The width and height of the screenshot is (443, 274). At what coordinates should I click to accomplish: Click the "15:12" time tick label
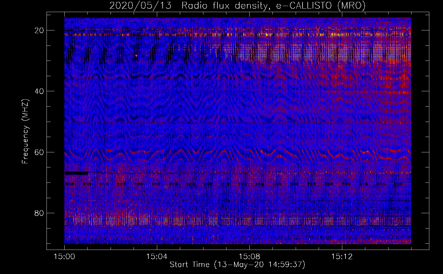point(342,257)
